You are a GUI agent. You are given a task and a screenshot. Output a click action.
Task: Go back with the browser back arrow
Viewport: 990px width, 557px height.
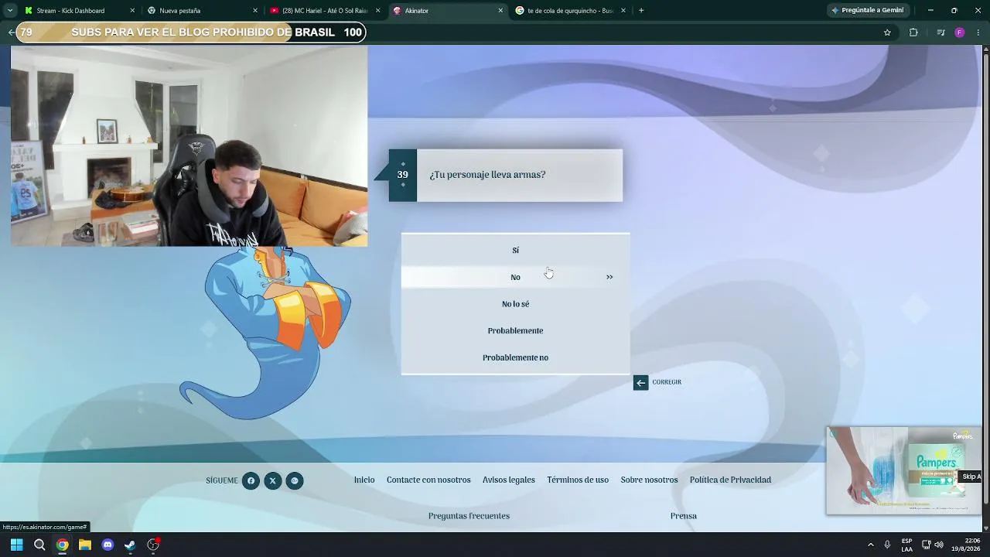pos(11,32)
